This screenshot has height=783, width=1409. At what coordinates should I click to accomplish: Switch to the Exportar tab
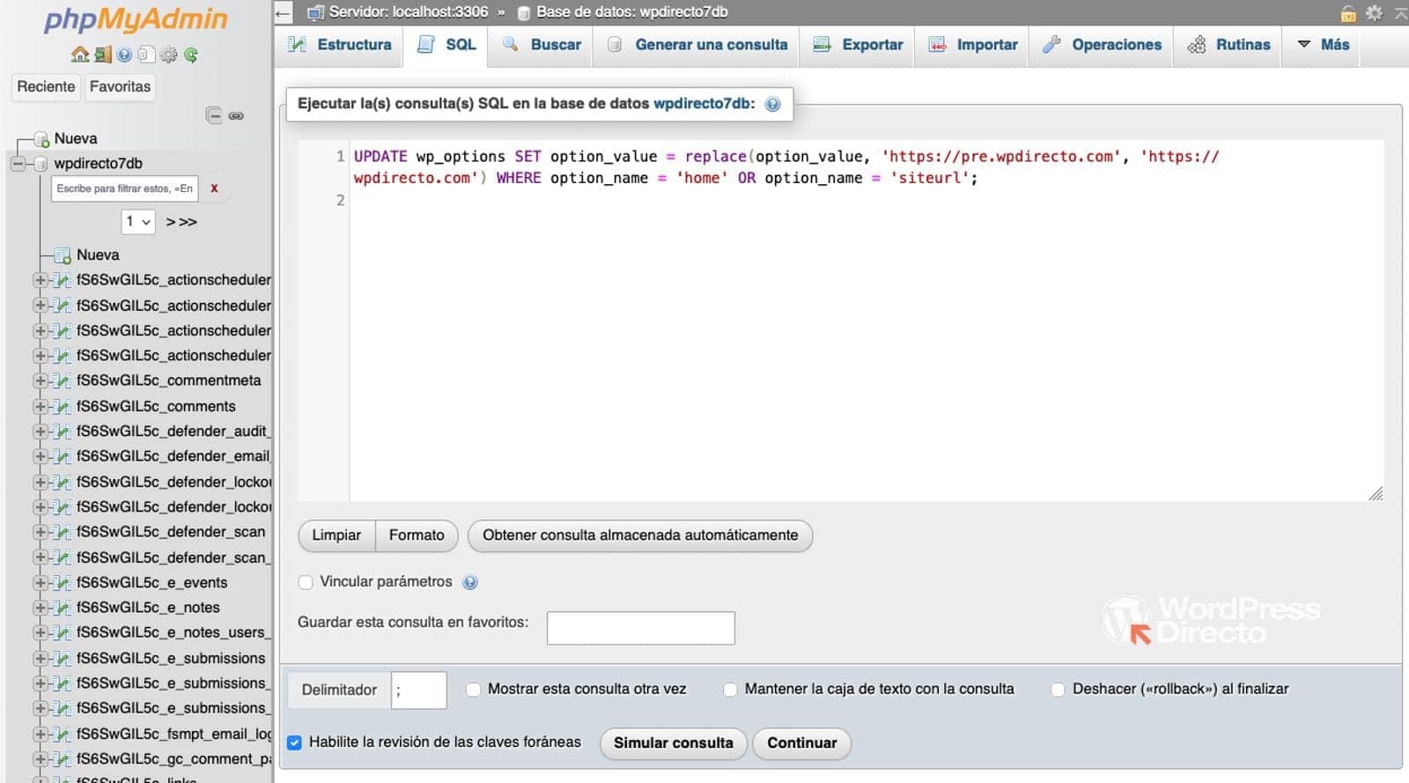pyautogui.click(x=858, y=45)
